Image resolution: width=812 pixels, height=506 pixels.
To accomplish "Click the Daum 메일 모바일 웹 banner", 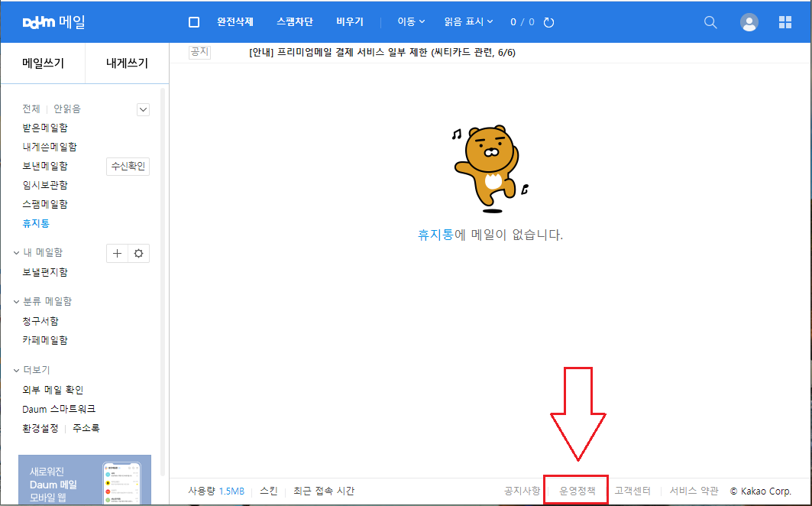I will (85, 479).
